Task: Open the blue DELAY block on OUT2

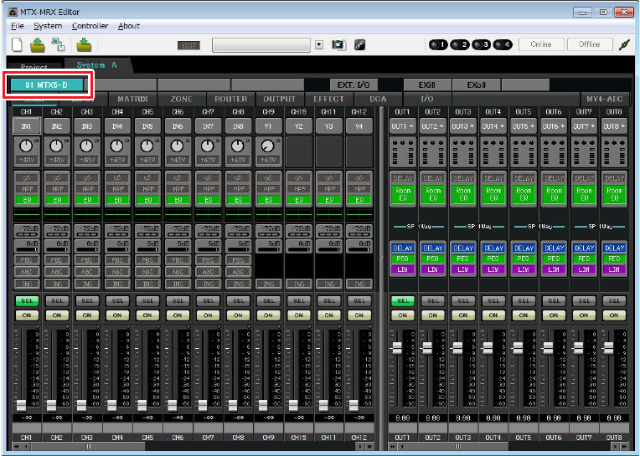Action: point(433,248)
